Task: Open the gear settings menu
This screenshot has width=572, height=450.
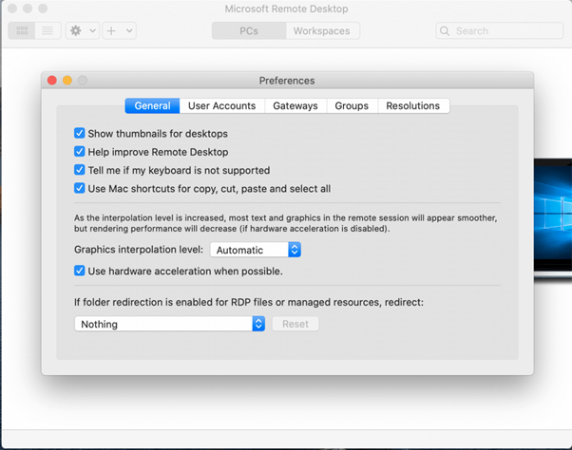Action: click(x=77, y=30)
